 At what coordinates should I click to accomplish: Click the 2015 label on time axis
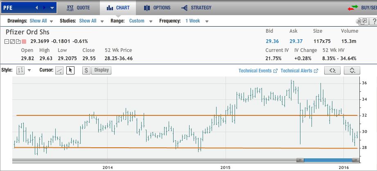pos(226,167)
